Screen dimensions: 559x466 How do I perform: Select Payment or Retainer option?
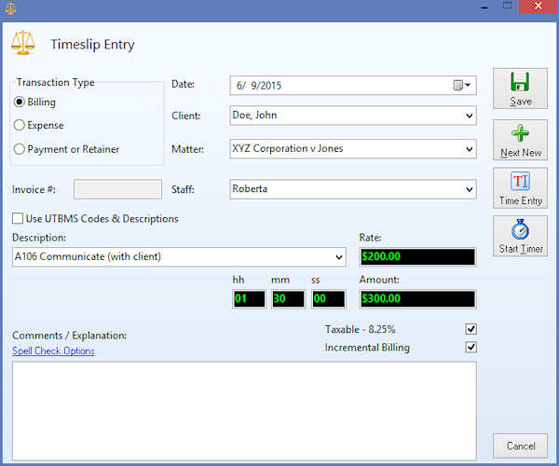pyautogui.click(x=20, y=148)
